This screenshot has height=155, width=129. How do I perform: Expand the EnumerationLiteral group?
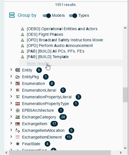11,90
